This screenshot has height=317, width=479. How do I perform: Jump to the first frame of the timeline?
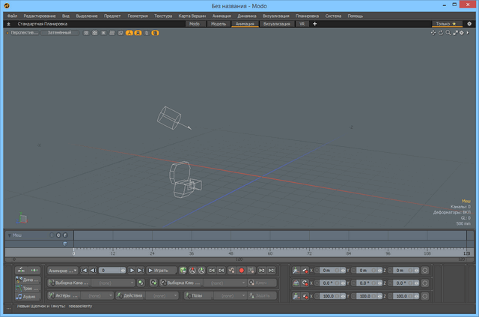click(83, 270)
